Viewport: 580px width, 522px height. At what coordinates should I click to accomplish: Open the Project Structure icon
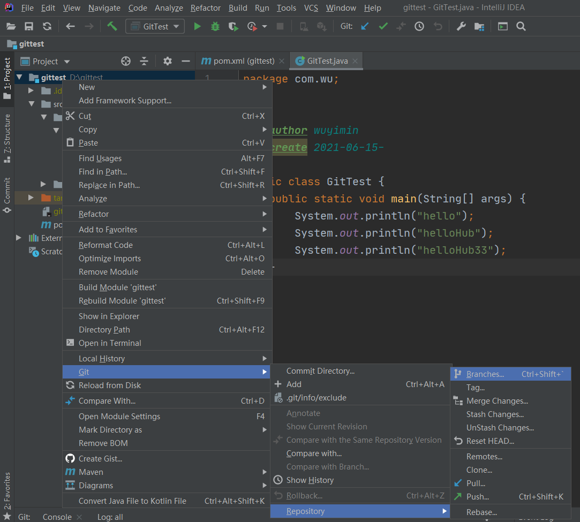coord(479,26)
